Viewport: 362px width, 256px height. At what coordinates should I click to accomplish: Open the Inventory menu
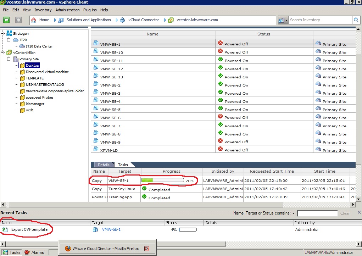[43, 10]
